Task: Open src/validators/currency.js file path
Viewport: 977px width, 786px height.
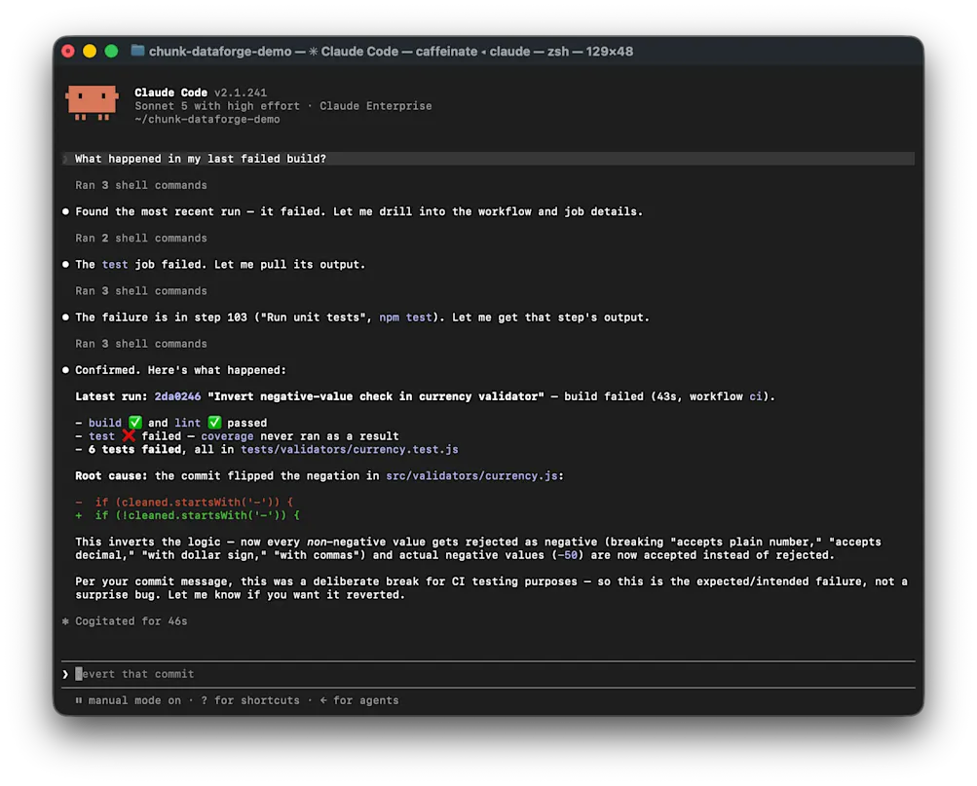Action: (x=471, y=475)
